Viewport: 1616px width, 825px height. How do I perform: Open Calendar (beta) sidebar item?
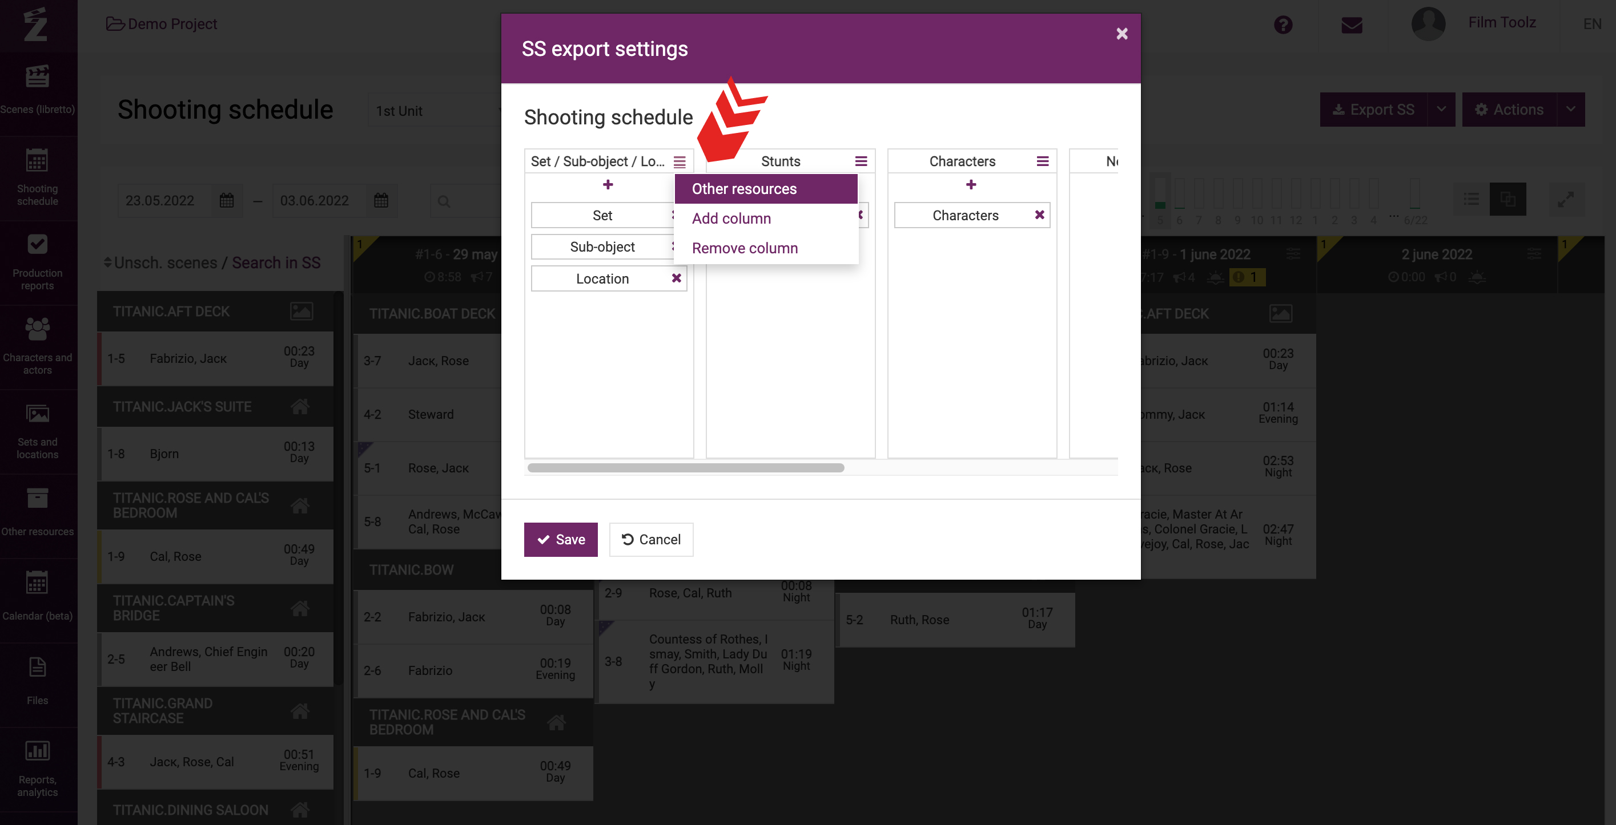38,600
